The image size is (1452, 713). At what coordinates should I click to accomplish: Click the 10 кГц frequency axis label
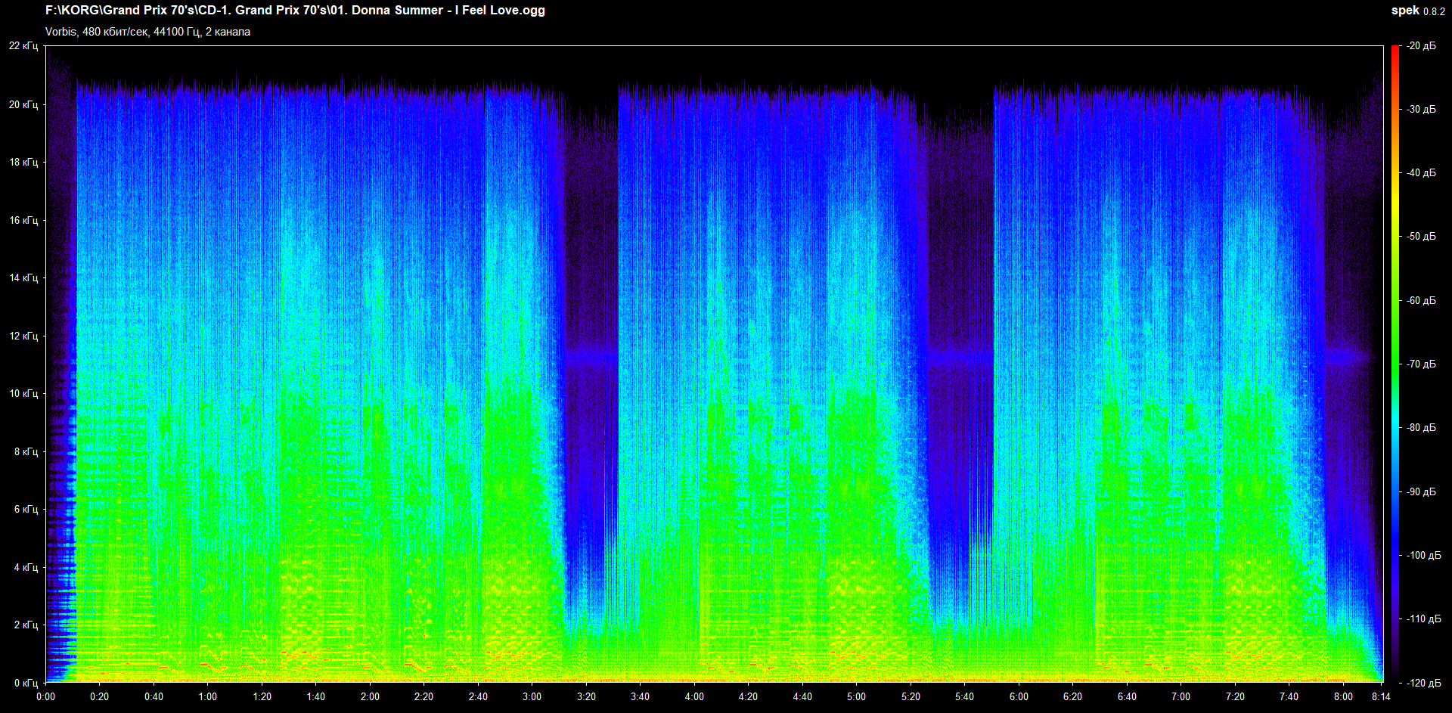pyautogui.click(x=23, y=394)
